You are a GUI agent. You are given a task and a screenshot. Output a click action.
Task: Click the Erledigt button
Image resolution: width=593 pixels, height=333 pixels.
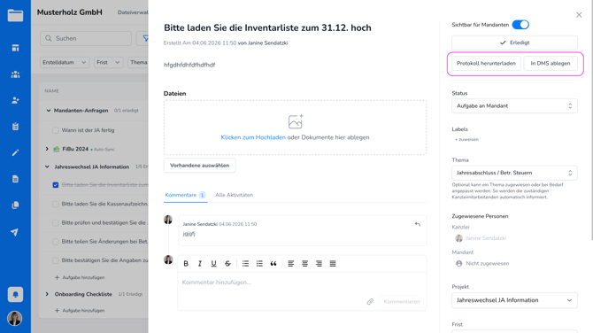(x=514, y=43)
